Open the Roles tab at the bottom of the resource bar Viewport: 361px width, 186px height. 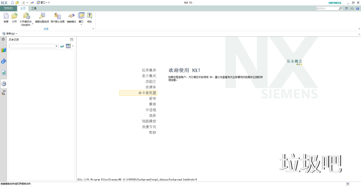coord(4,93)
